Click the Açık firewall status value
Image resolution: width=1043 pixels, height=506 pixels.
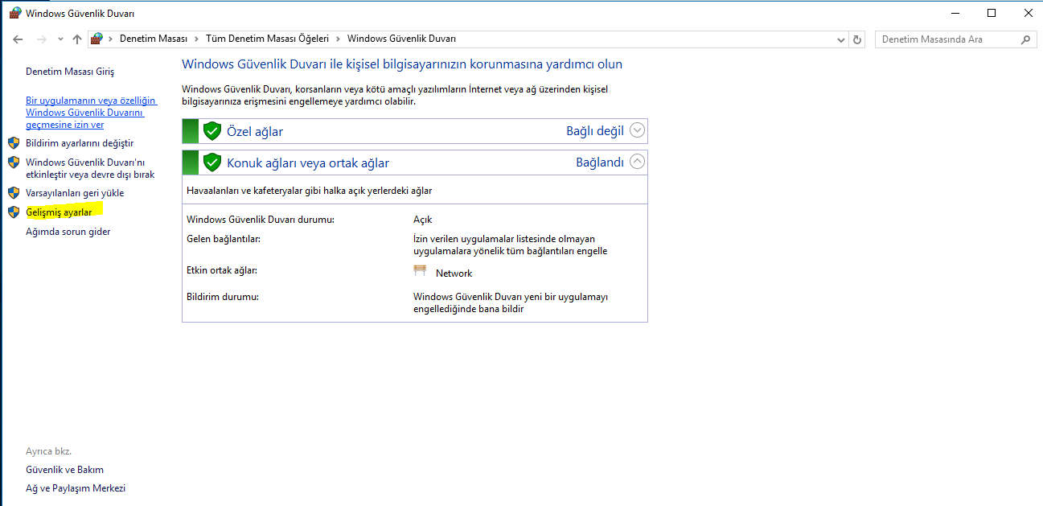tap(423, 220)
